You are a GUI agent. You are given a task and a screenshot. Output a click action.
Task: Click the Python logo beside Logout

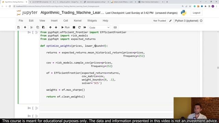point(183,13)
